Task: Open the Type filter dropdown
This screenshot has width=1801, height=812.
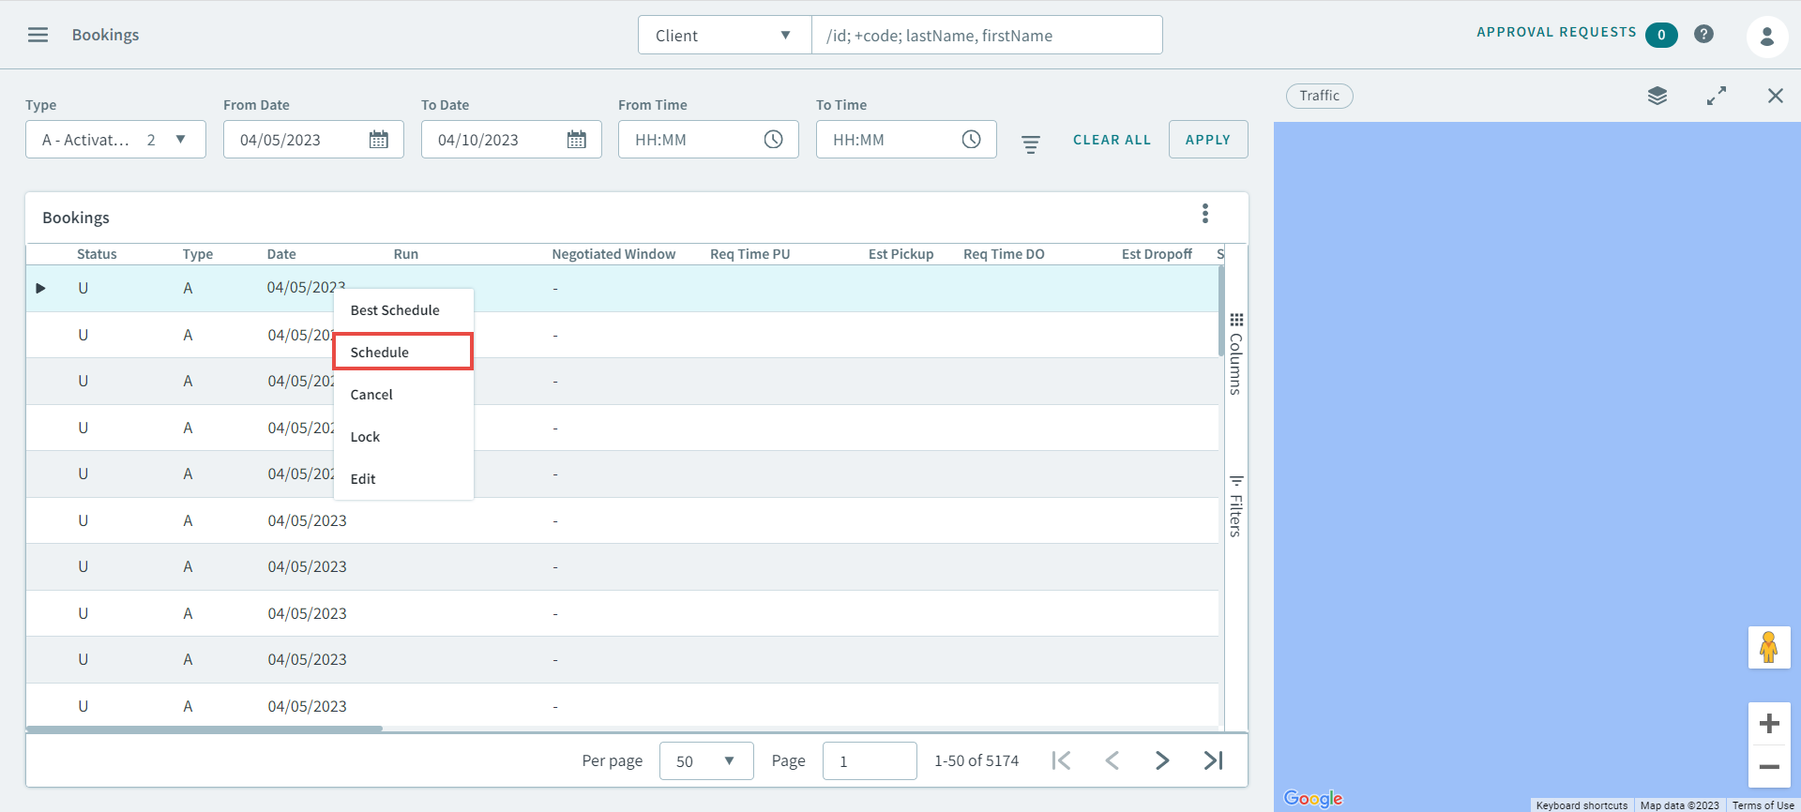Action: (x=115, y=140)
